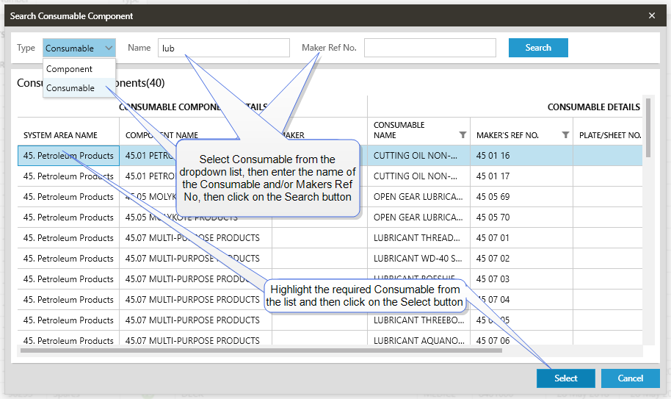Viewport: 671px width, 399px height.
Task: Click the Maker's Ref No. column header
Action: (x=522, y=131)
